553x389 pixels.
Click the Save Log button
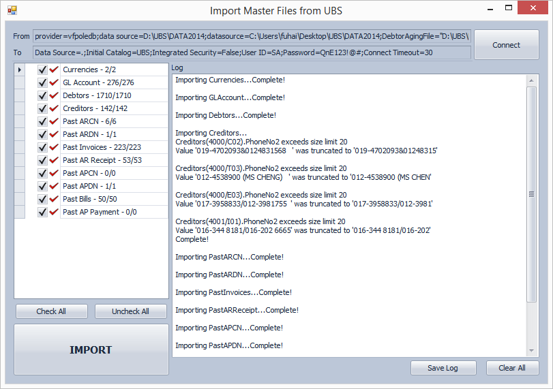443,368
